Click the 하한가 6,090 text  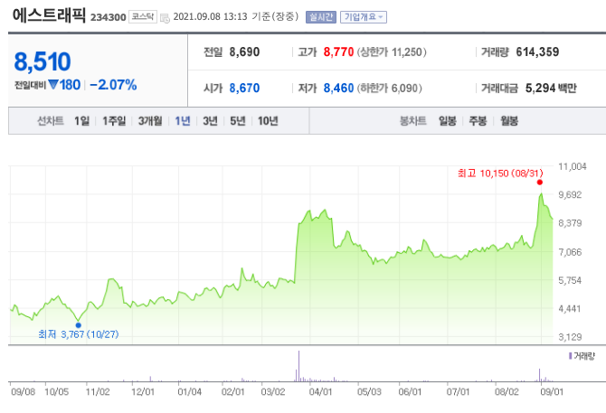click(389, 88)
